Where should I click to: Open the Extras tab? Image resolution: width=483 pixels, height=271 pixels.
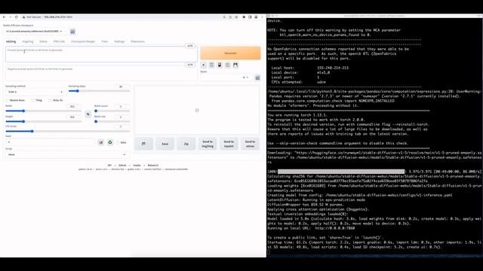click(44, 41)
